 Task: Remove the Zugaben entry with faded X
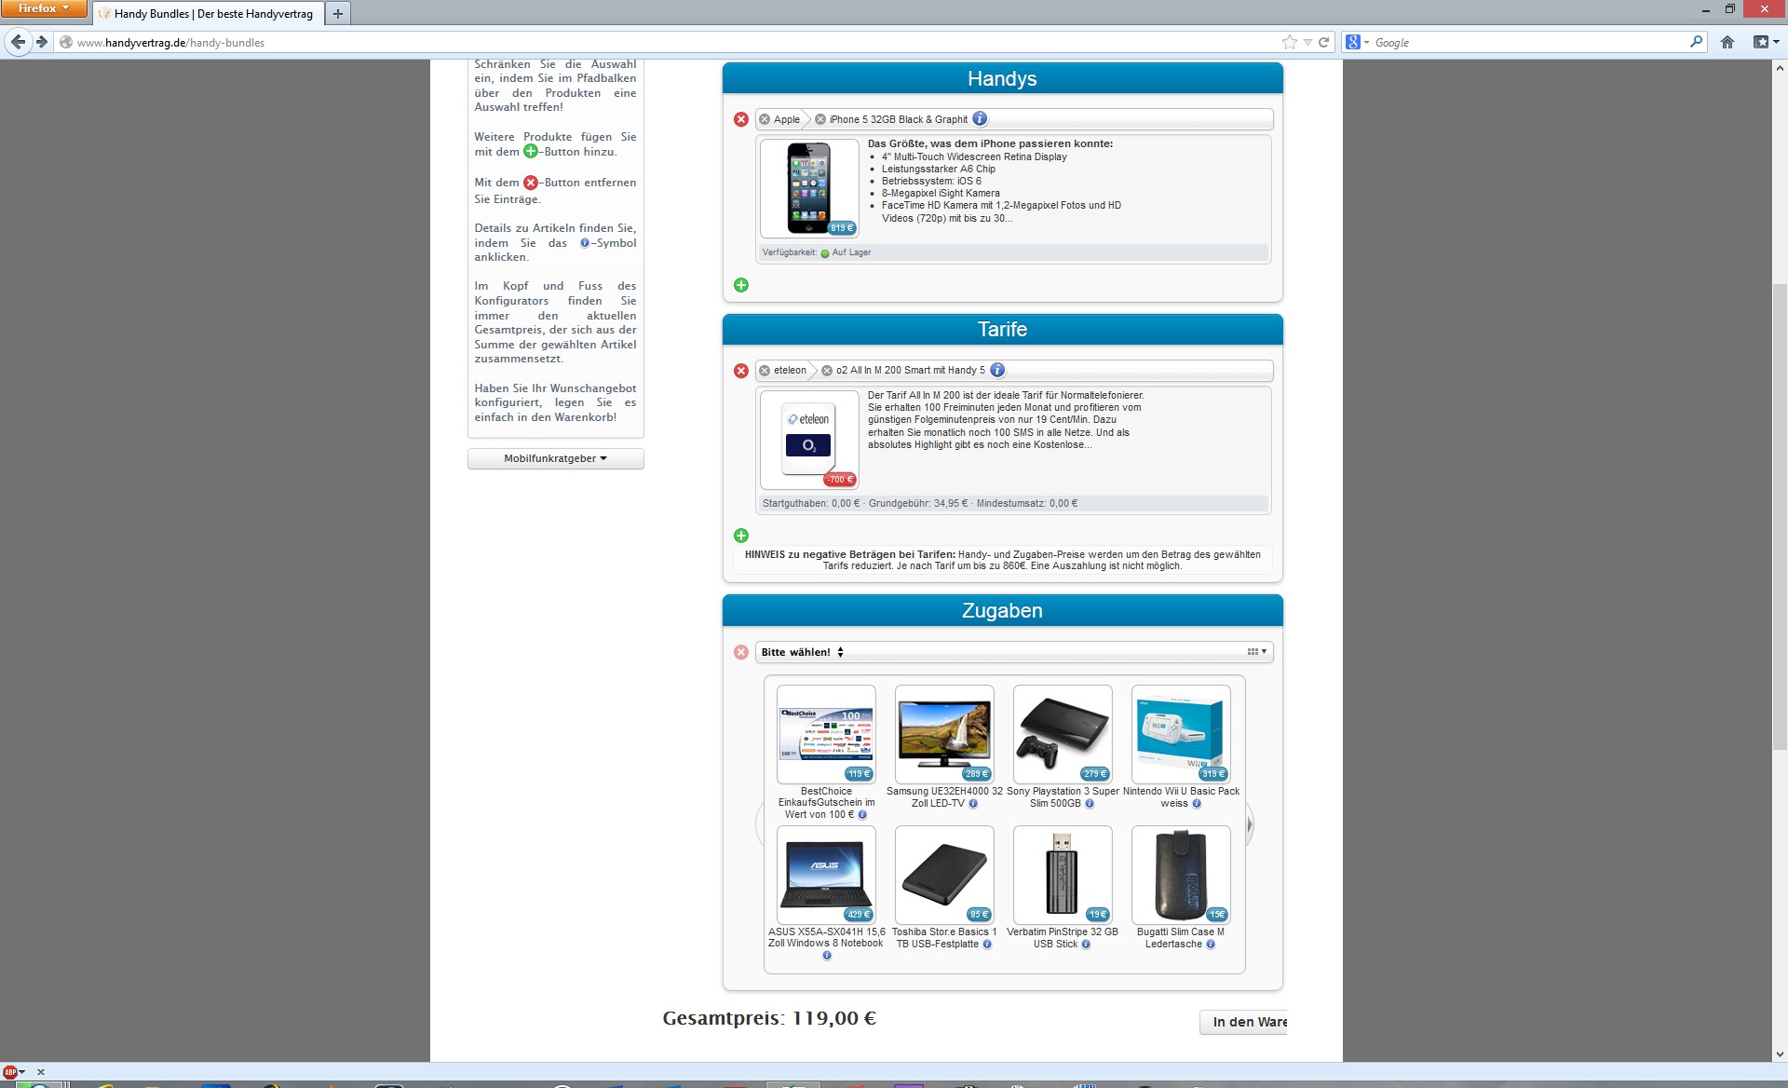tap(741, 652)
